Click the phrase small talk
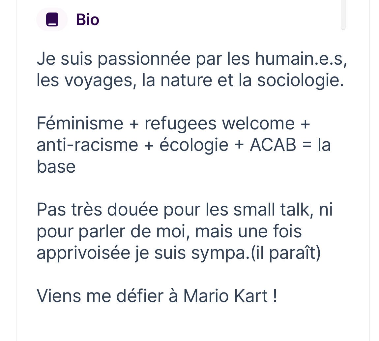 click(x=272, y=210)
